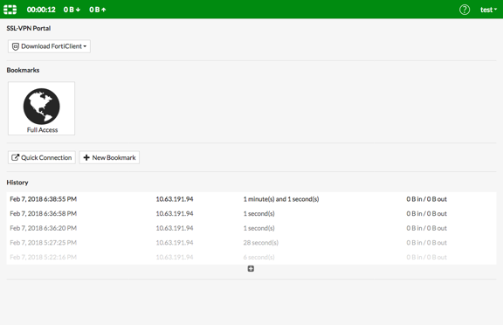503x325 pixels.
Task: Click the Fortinet logo icon in header
Action: [10, 10]
